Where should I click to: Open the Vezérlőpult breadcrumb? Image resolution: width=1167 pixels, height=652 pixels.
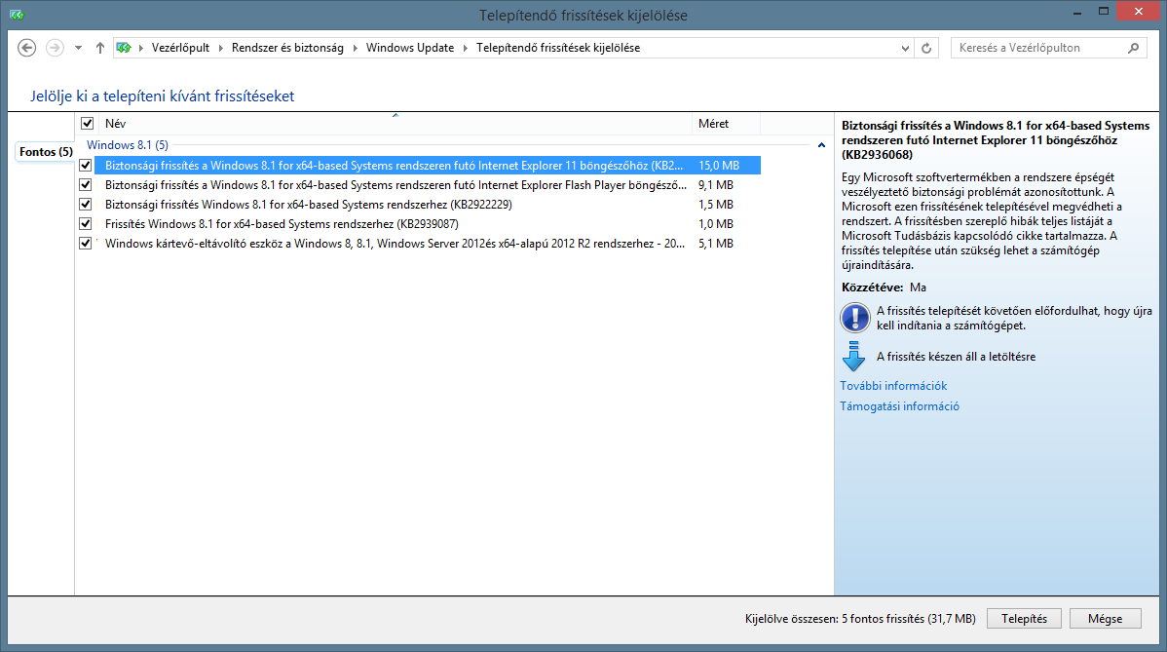tap(180, 48)
